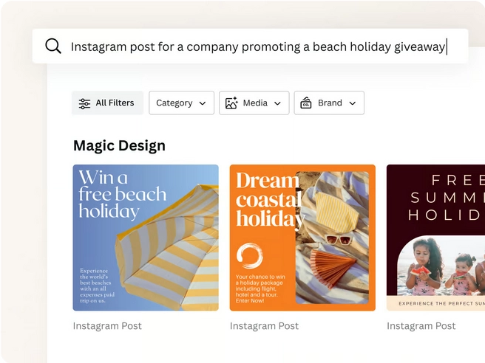Click the white circle logo on orange design
This screenshot has width=485, height=363.
tap(249, 256)
